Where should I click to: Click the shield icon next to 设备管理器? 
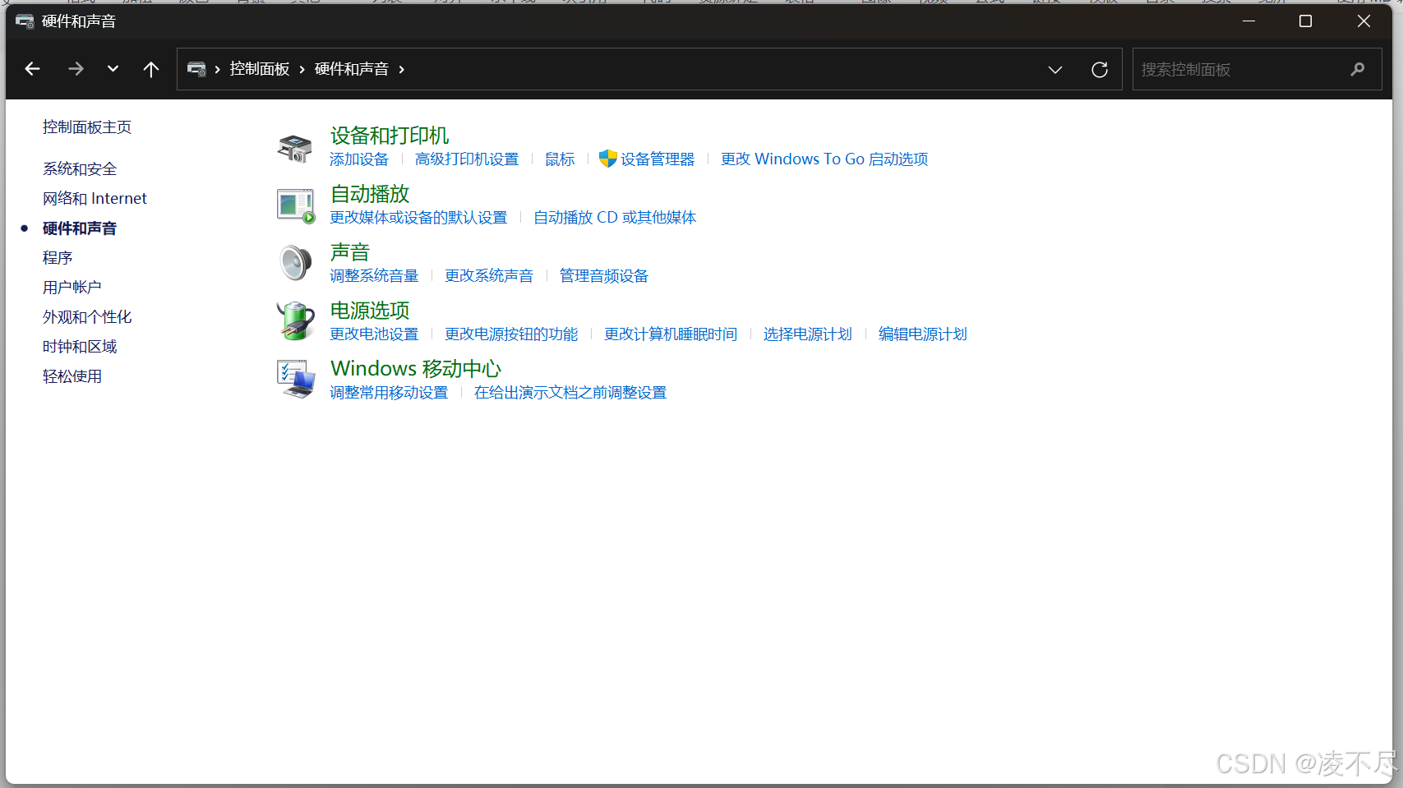point(608,159)
